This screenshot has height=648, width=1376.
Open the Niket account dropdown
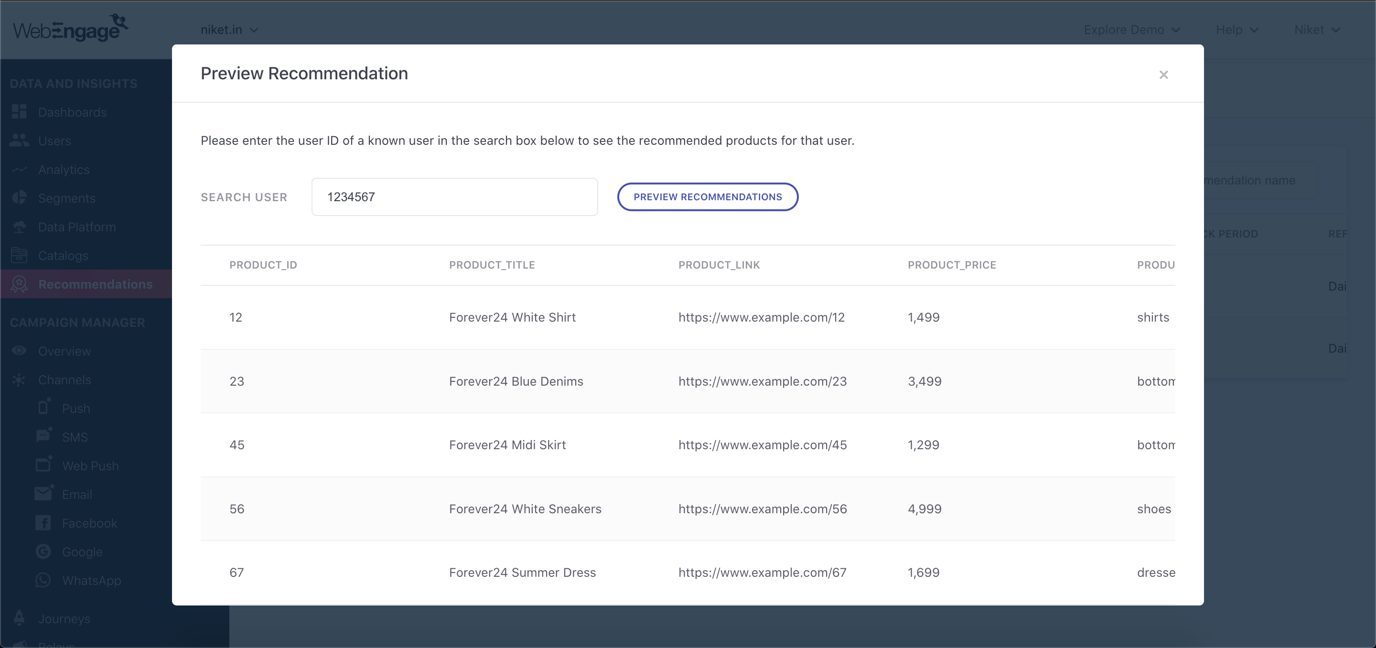pyautogui.click(x=1317, y=30)
